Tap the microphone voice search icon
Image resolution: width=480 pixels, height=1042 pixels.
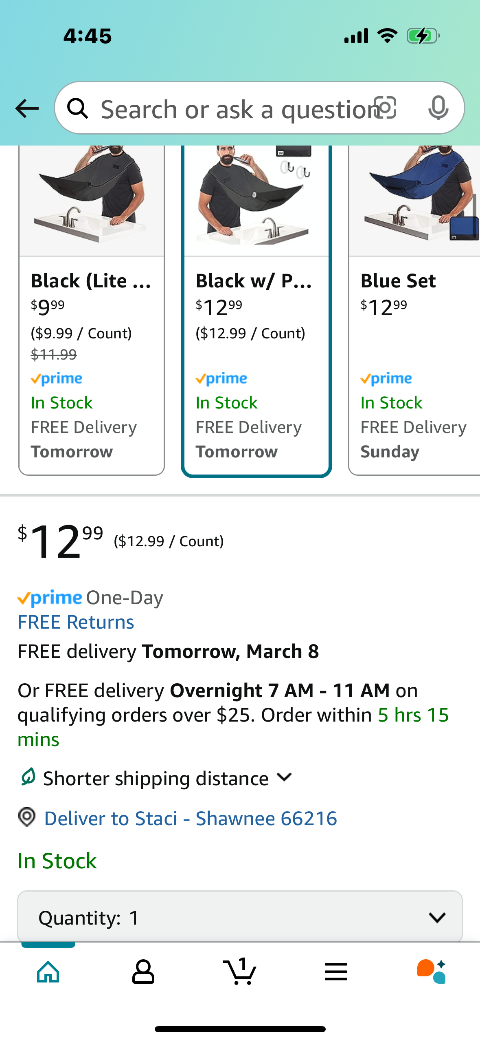pos(438,108)
